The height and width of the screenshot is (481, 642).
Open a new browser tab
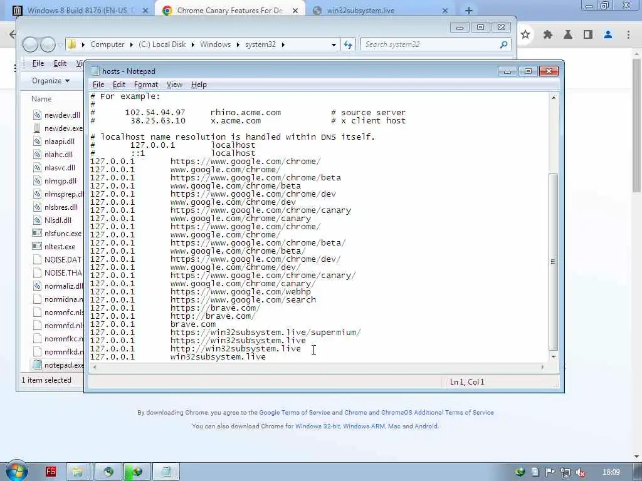pos(469,11)
